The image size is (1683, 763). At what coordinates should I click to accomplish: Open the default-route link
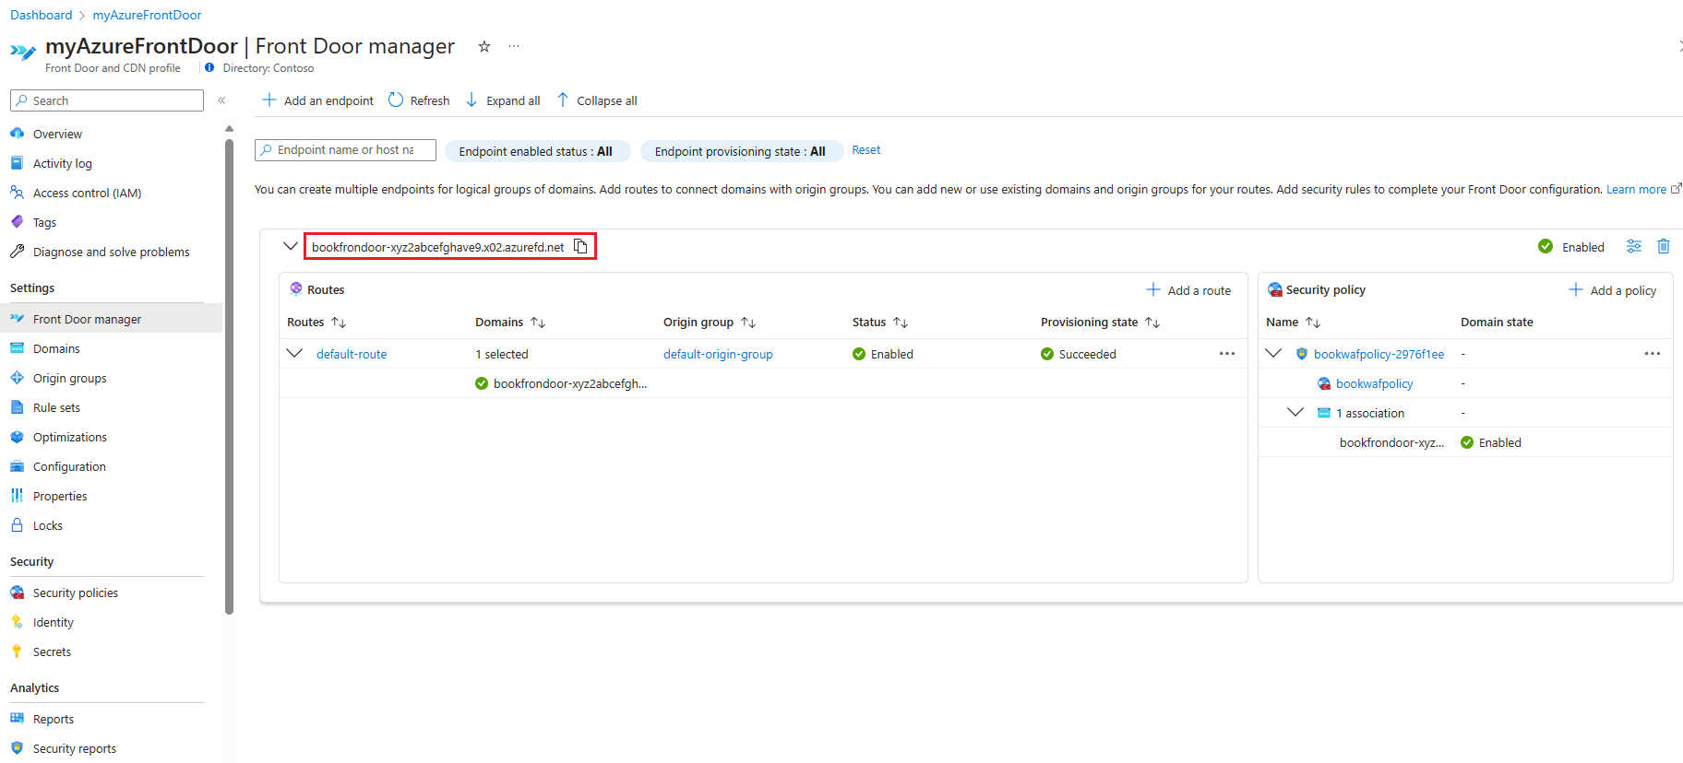coord(352,354)
